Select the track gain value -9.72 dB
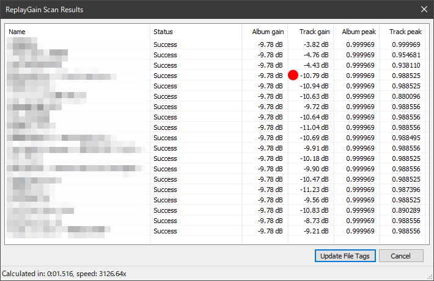The width and height of the screenshot is (434, 281). (316, 107)
